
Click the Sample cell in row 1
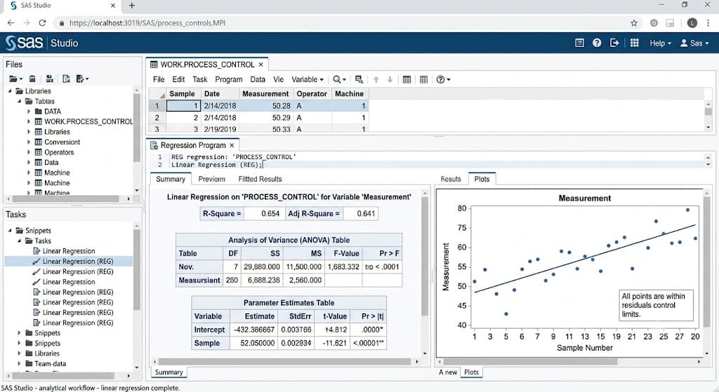(x=183, y=106)
